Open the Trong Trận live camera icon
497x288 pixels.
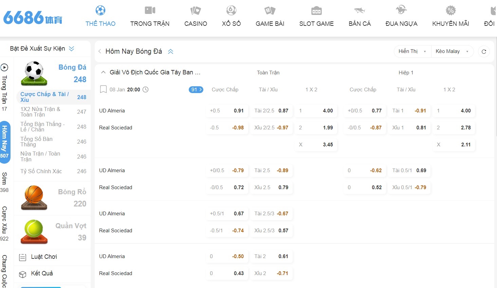tap(150, 10)
